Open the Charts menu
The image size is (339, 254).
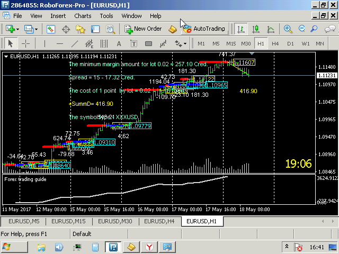[83, 16]
